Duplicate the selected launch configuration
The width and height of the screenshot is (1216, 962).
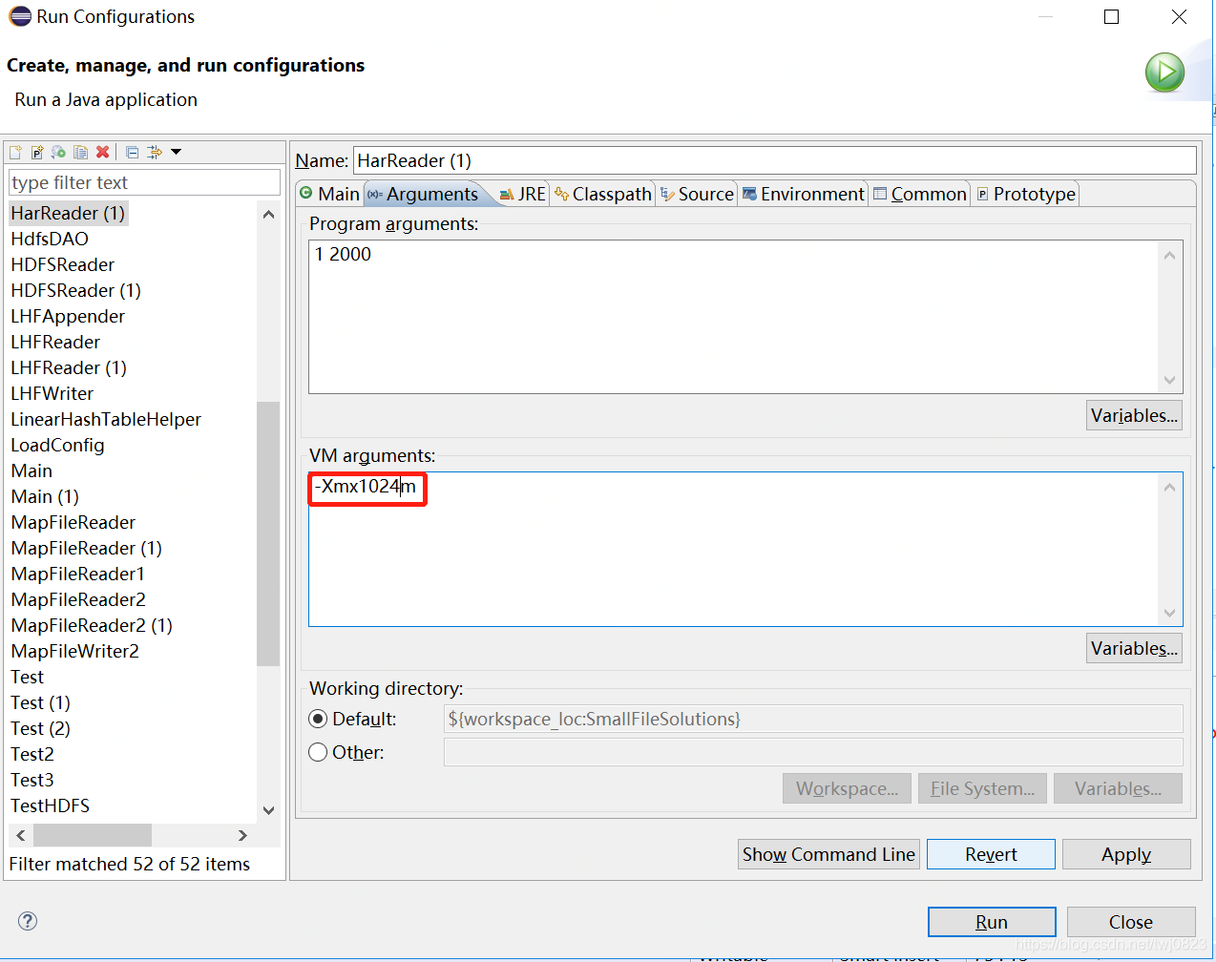tap(80, 152)
